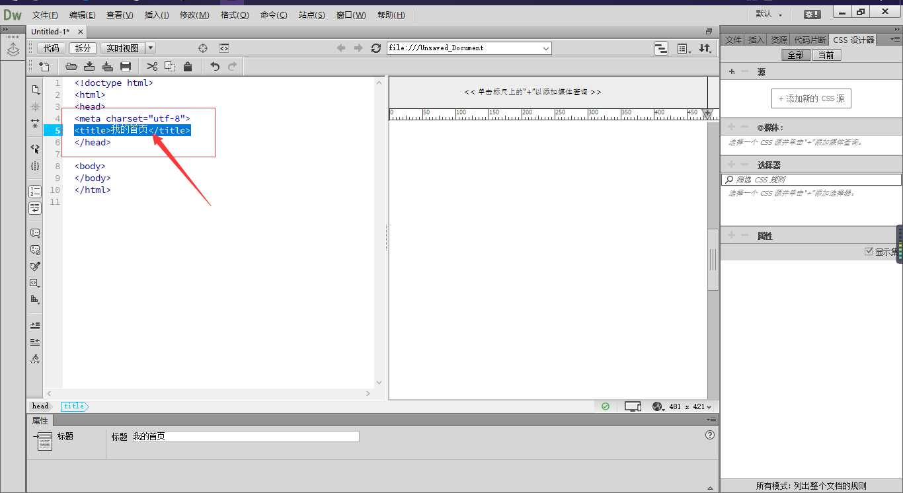Click the Paste clipboard icon
Screen dimensions: 903x493
point(188,66)
